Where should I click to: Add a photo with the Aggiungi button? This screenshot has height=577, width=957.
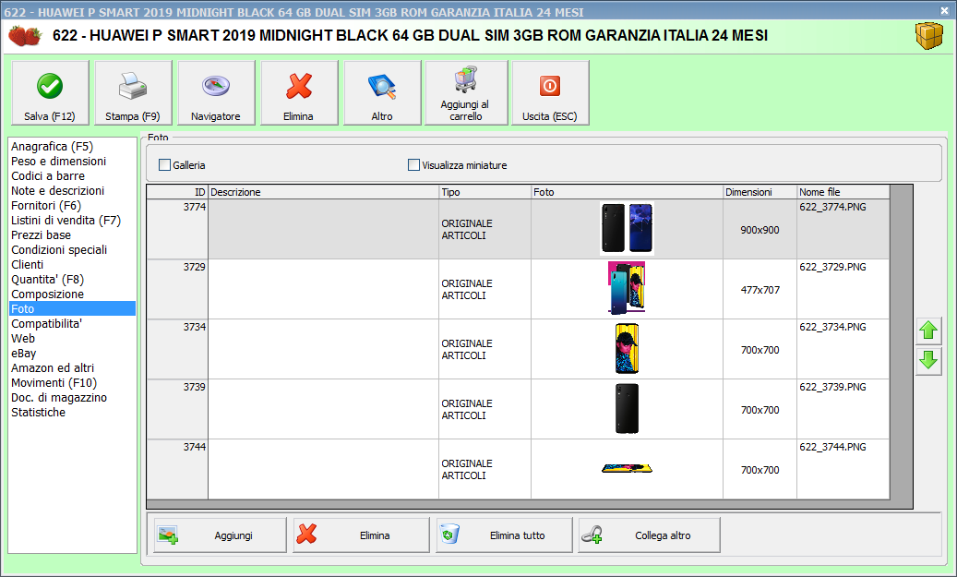220,535
